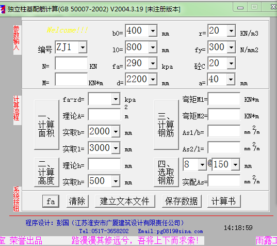Click the app icon in the title bar
This screenshot has height=246, width=277.
tap(3, 9)
